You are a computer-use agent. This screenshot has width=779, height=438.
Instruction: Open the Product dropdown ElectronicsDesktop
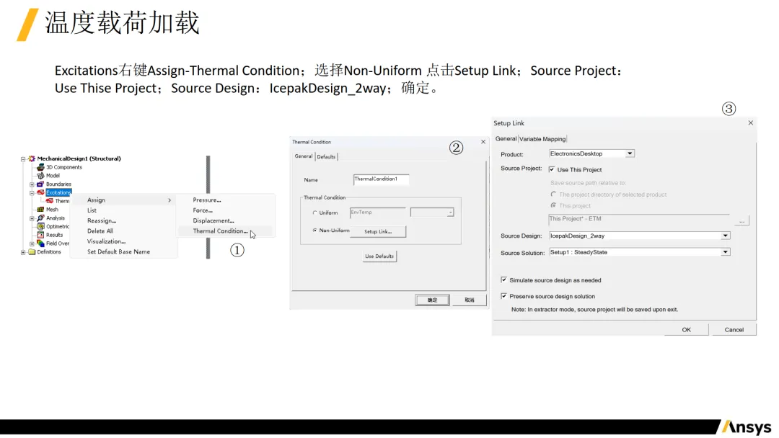(x=630, y=153)
